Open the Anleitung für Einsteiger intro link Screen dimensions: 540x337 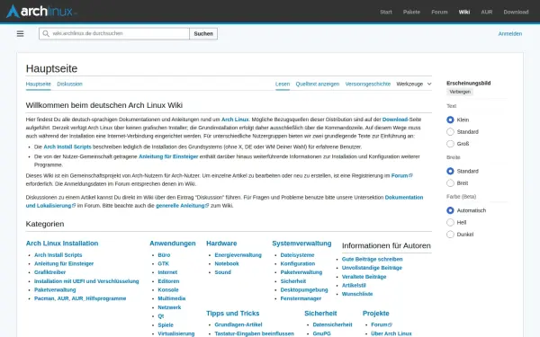click(x=168, y=156)
